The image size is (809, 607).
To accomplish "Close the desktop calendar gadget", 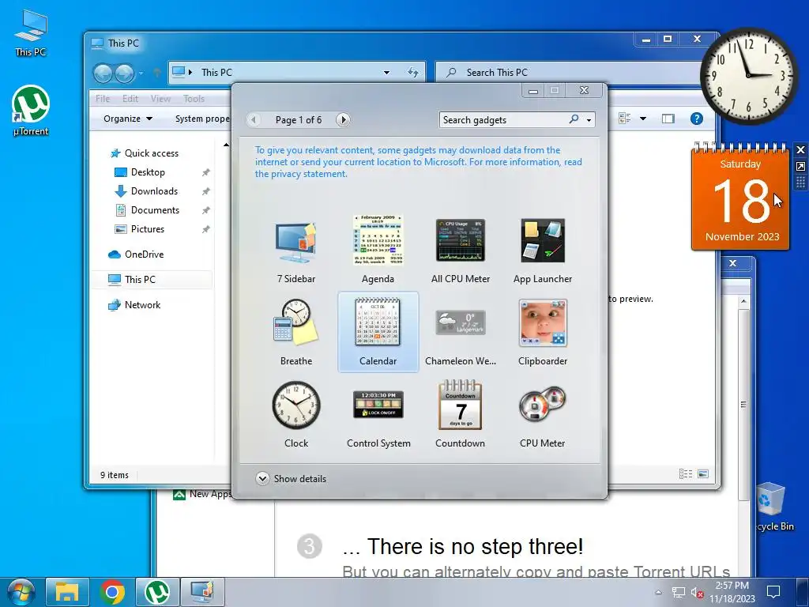I will click(801, 149).
